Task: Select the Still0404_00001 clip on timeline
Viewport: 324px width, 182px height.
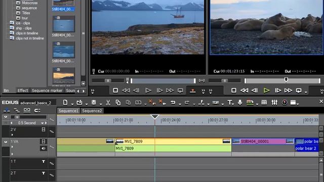Action: [263, 142]
